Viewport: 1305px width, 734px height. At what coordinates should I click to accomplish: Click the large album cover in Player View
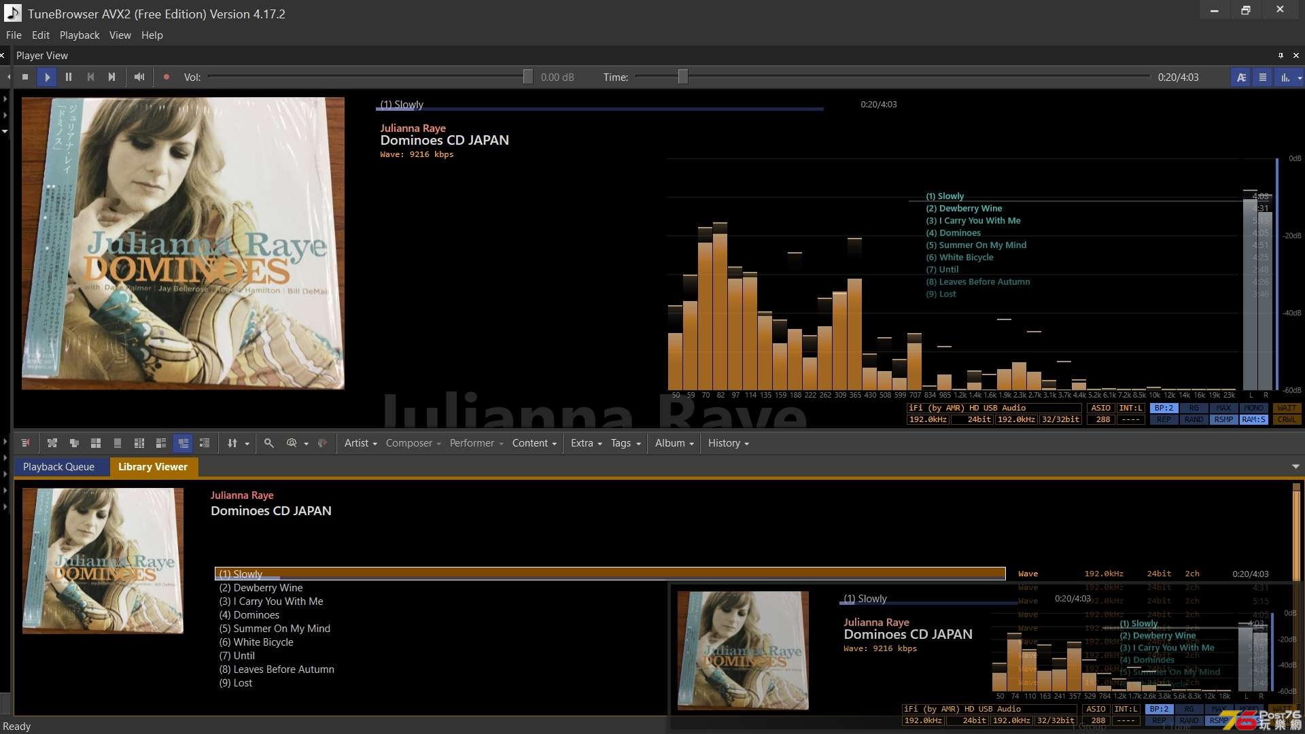[183, 243]
